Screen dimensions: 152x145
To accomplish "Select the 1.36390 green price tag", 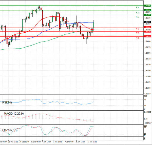I will 147,15.
